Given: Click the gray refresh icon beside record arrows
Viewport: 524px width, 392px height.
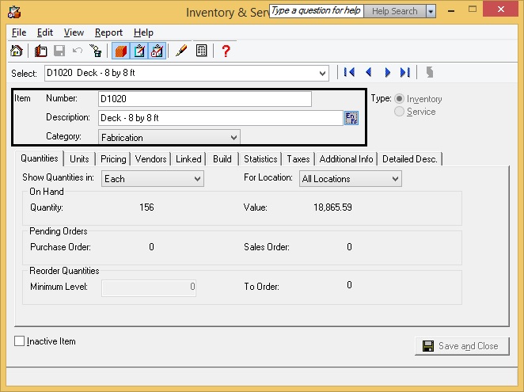Looking at the screenshot, I should point(430,72).
